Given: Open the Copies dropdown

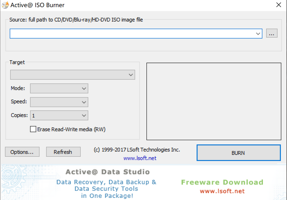Looking at the screenshot, I should [84, 115].
